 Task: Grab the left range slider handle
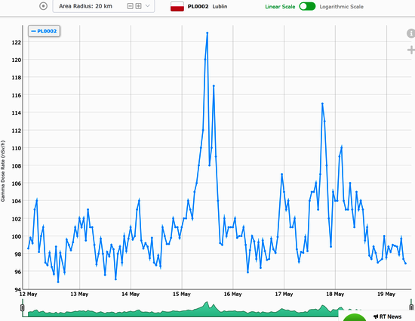23,307
